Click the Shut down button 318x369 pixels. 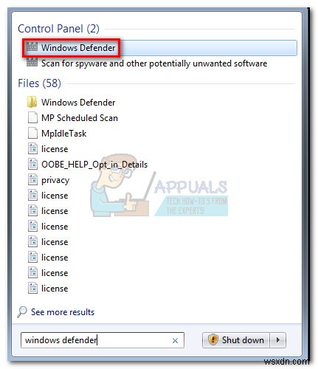coord(236,340)
